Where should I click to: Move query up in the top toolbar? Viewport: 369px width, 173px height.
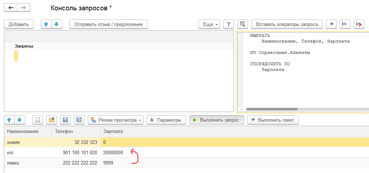[x=46, y=24]
